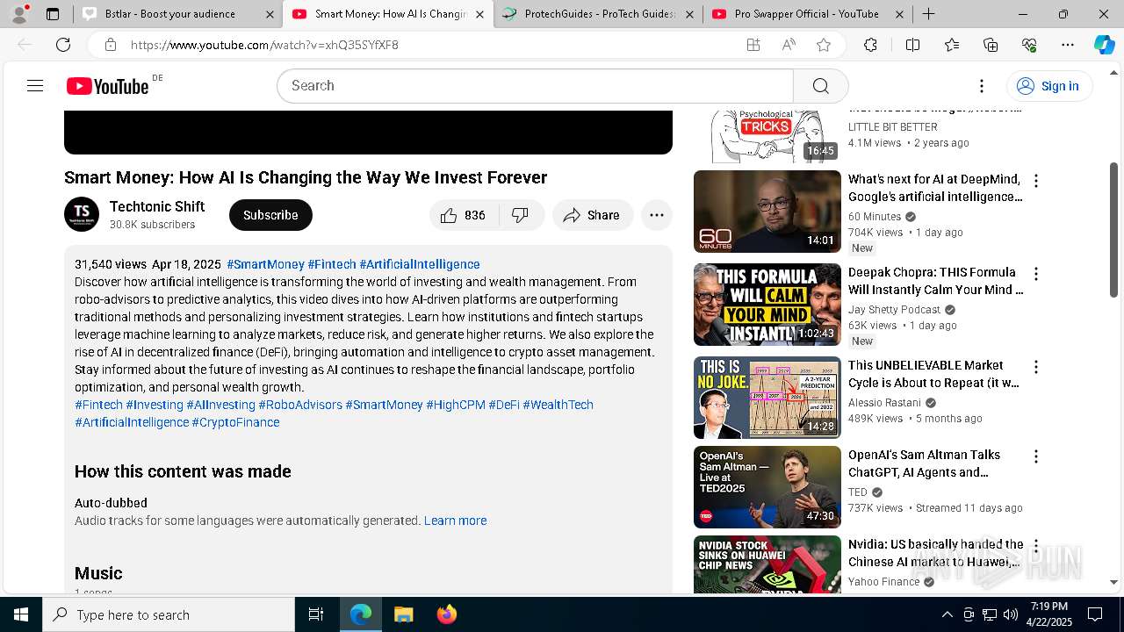Viewport: 1124px width, 632px height.
Task: Click the page vertical scrollbar
Action: (x=1114, y=230)
